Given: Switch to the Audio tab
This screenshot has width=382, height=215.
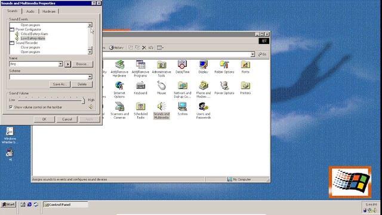Looking at the screenshot, I should point(30,11).
